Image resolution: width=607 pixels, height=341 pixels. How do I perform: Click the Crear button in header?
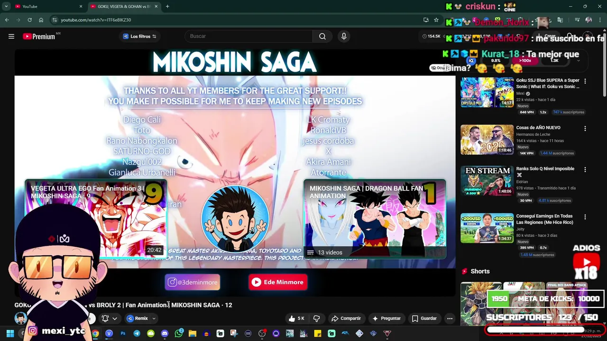(x=546, y=36)
